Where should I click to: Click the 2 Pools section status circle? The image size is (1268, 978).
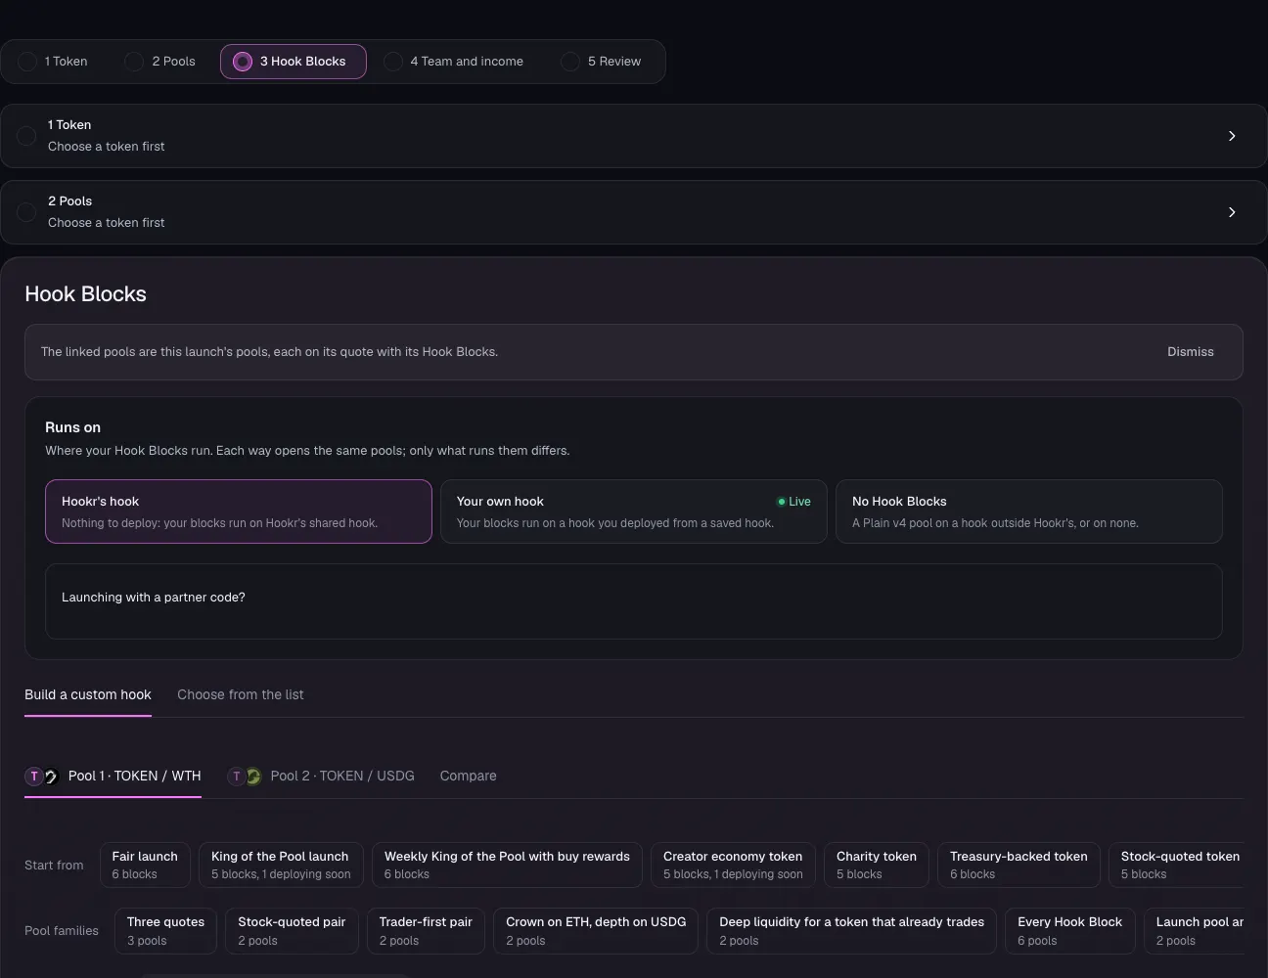[x=26, y=212]
